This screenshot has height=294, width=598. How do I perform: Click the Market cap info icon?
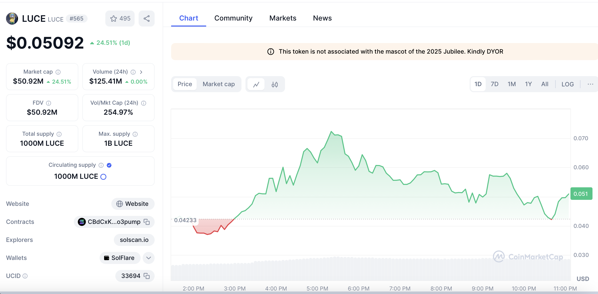pyautogui.click(x=58, y=72)
